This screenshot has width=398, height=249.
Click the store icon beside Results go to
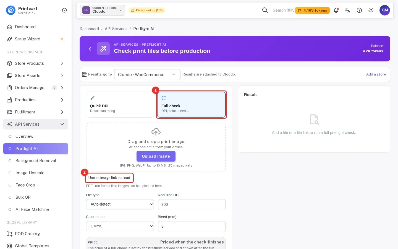point(84,74)
